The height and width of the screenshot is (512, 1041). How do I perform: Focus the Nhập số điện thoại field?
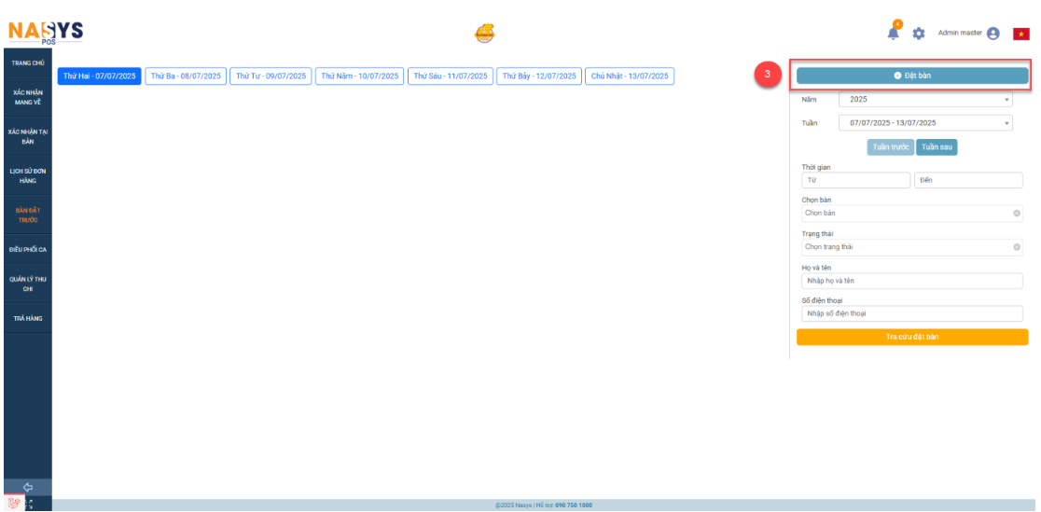pos(912,313)
